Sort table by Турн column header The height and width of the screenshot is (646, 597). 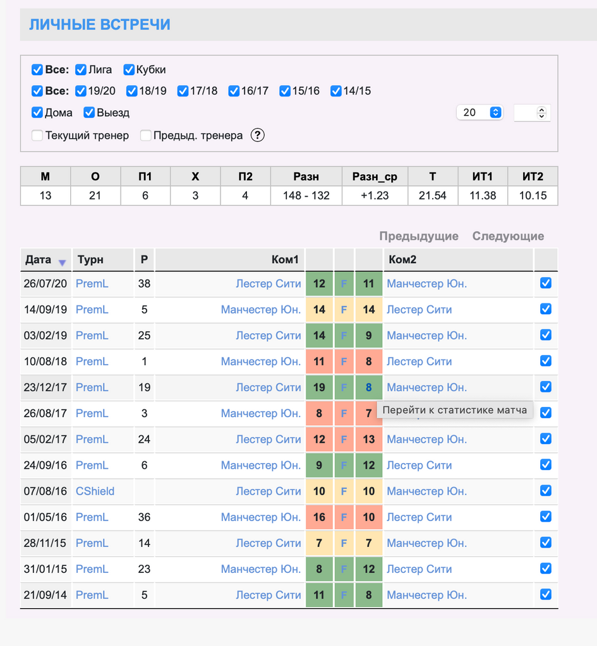pyautogui.click(x=90, y=259)
